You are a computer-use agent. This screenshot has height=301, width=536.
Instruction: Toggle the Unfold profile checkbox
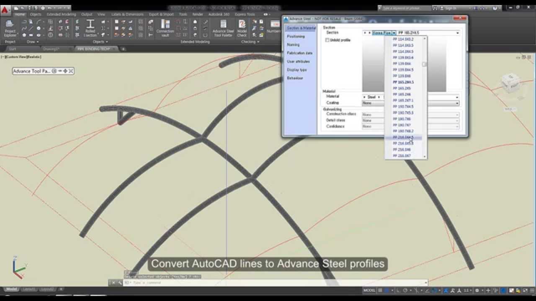[x=327, y=40]
